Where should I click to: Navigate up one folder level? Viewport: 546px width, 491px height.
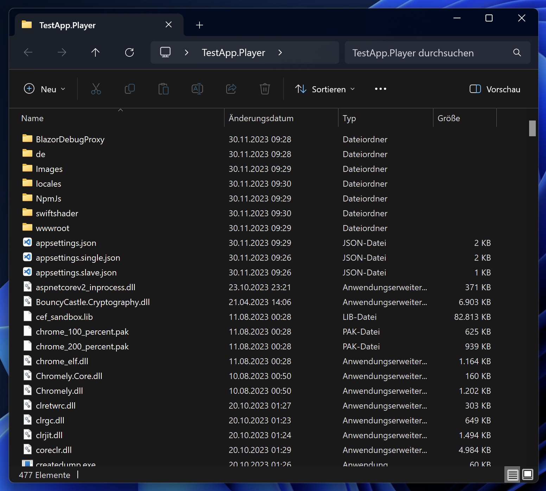[x=95, y=52]
